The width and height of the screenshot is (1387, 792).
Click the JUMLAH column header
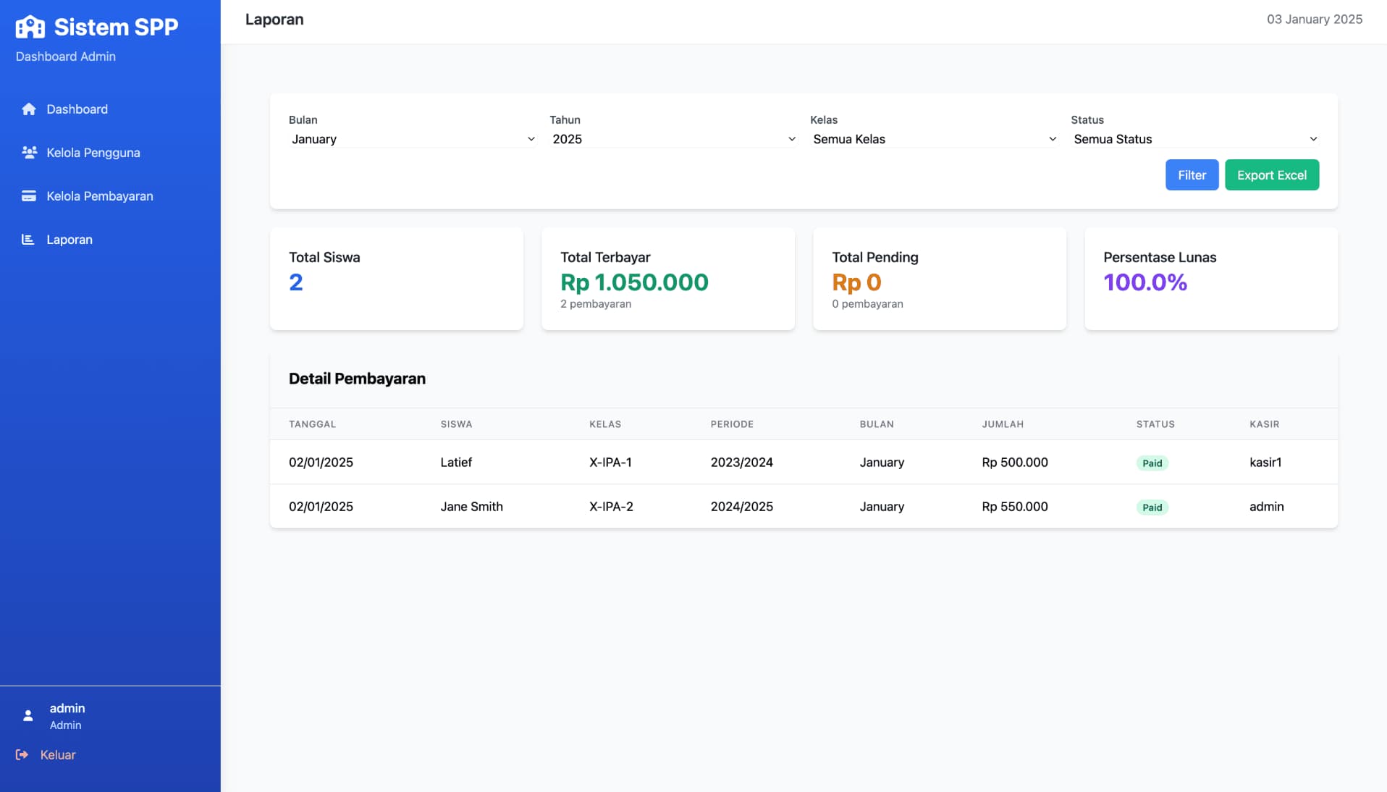tap(1003, 424)
